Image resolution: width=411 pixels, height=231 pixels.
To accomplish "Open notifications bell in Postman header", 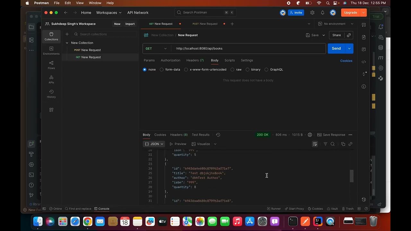I will pos(323,13).
